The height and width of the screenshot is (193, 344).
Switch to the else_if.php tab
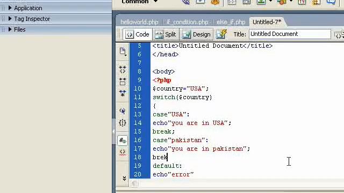coord(231,22)
